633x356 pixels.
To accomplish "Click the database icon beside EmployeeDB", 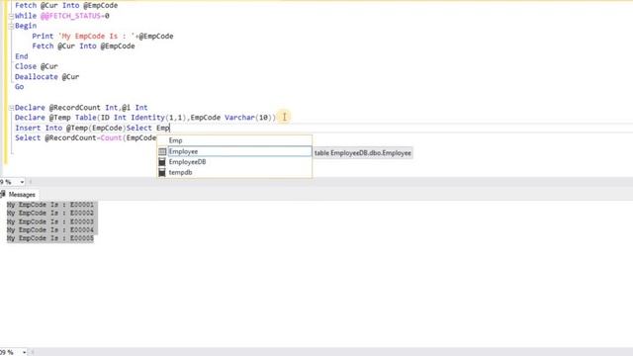I will click(162, 162).
